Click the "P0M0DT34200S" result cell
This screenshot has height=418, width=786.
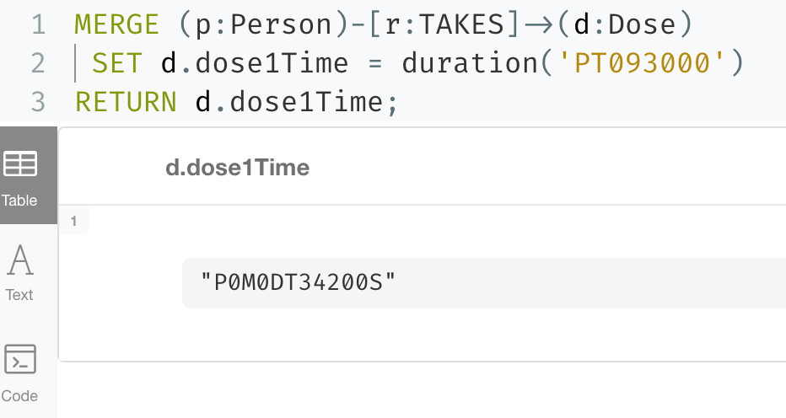click(x=298, y=282)
